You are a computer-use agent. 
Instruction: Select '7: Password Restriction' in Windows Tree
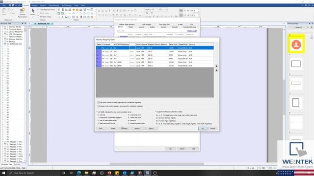point(15,37)
